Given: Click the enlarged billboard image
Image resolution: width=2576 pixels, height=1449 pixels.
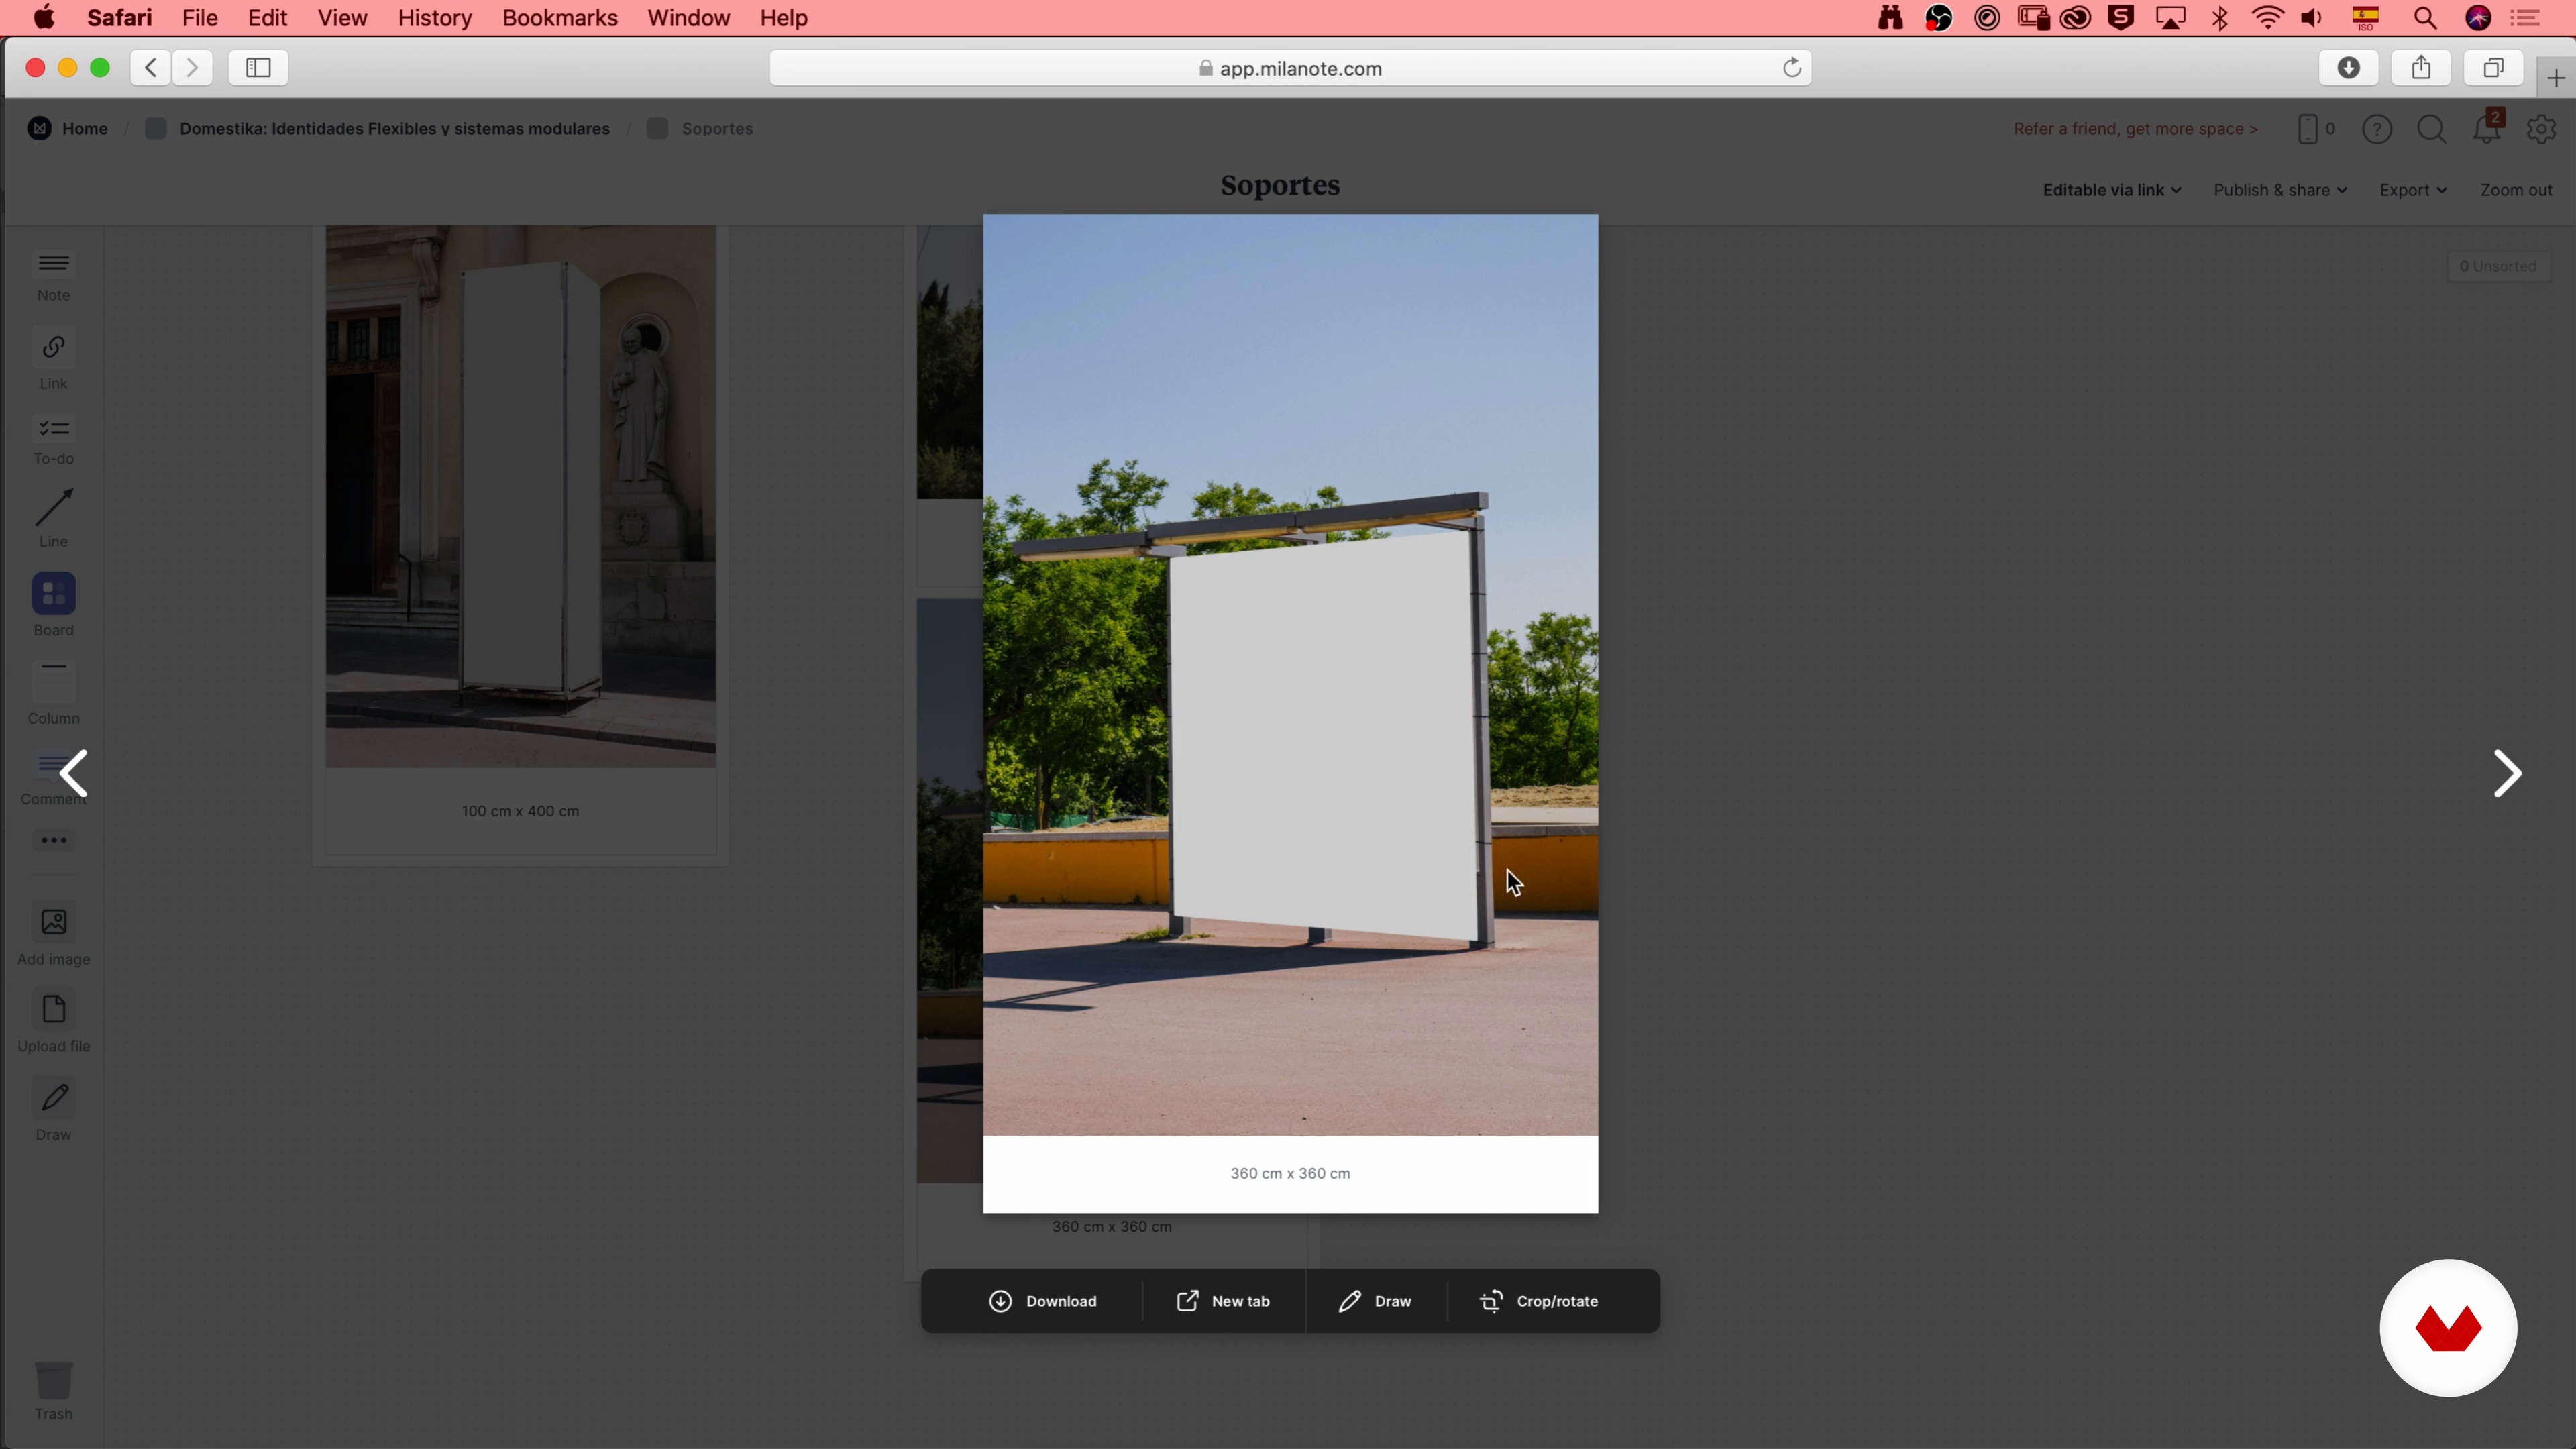Looking at the screenshot, I should click(x=1290, y=675).
